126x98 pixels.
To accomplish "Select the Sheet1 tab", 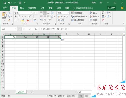I will (x=21, y=92).
